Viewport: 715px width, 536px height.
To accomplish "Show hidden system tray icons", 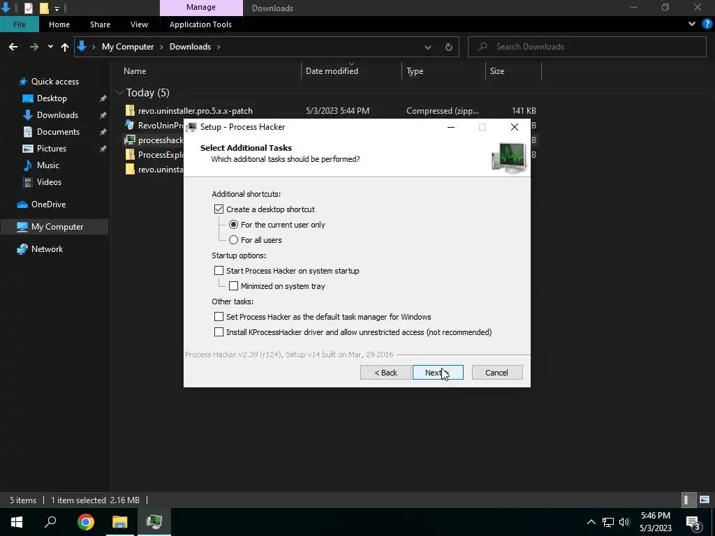I will click(x=591, y=522).
